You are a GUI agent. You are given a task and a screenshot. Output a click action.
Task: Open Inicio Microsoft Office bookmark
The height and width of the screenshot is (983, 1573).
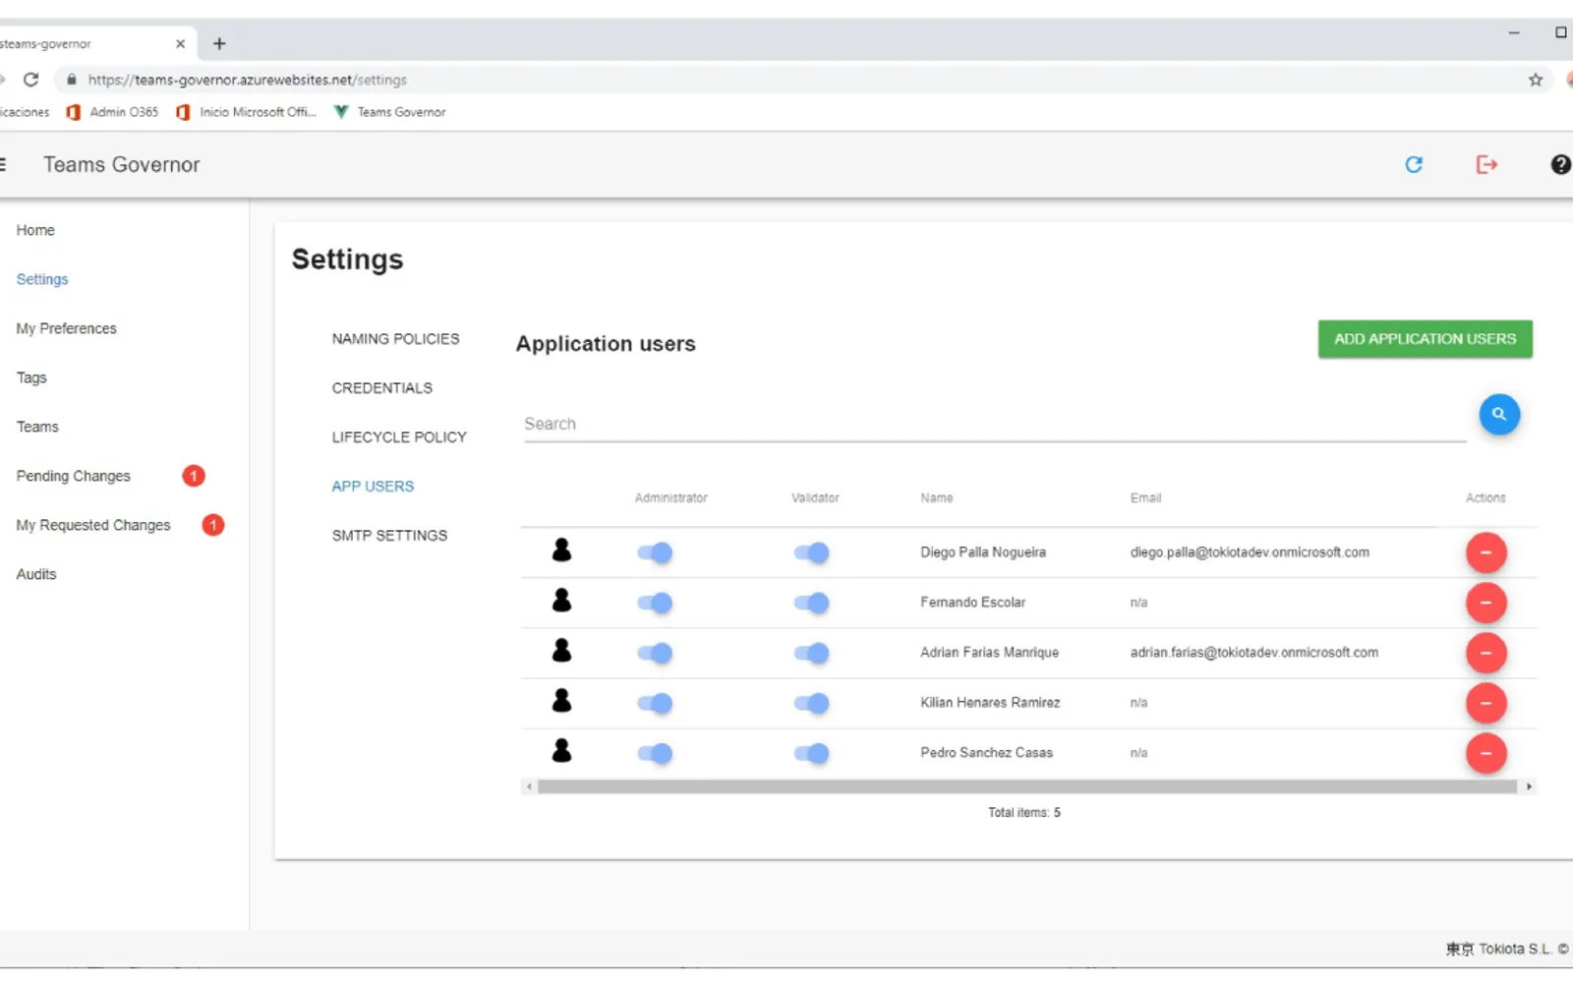point(246,112)
